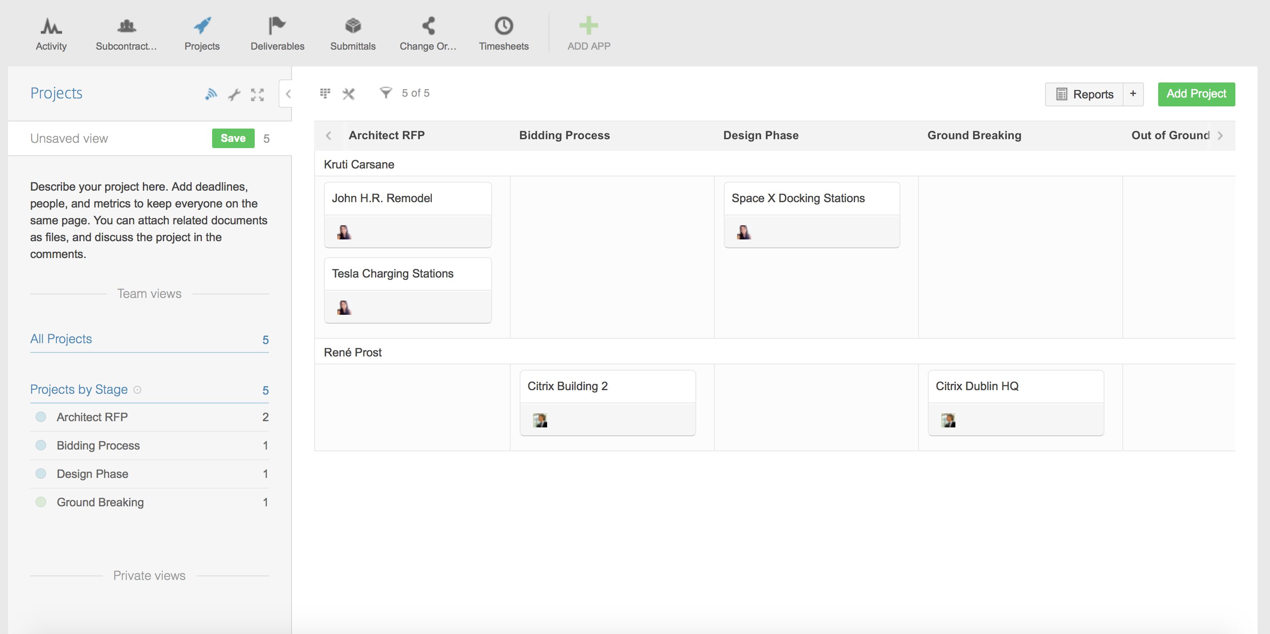The width and height of the screenshot is (1270, 634).
Task: Click the green Add Project button
Action: [x=1195, y=94]
